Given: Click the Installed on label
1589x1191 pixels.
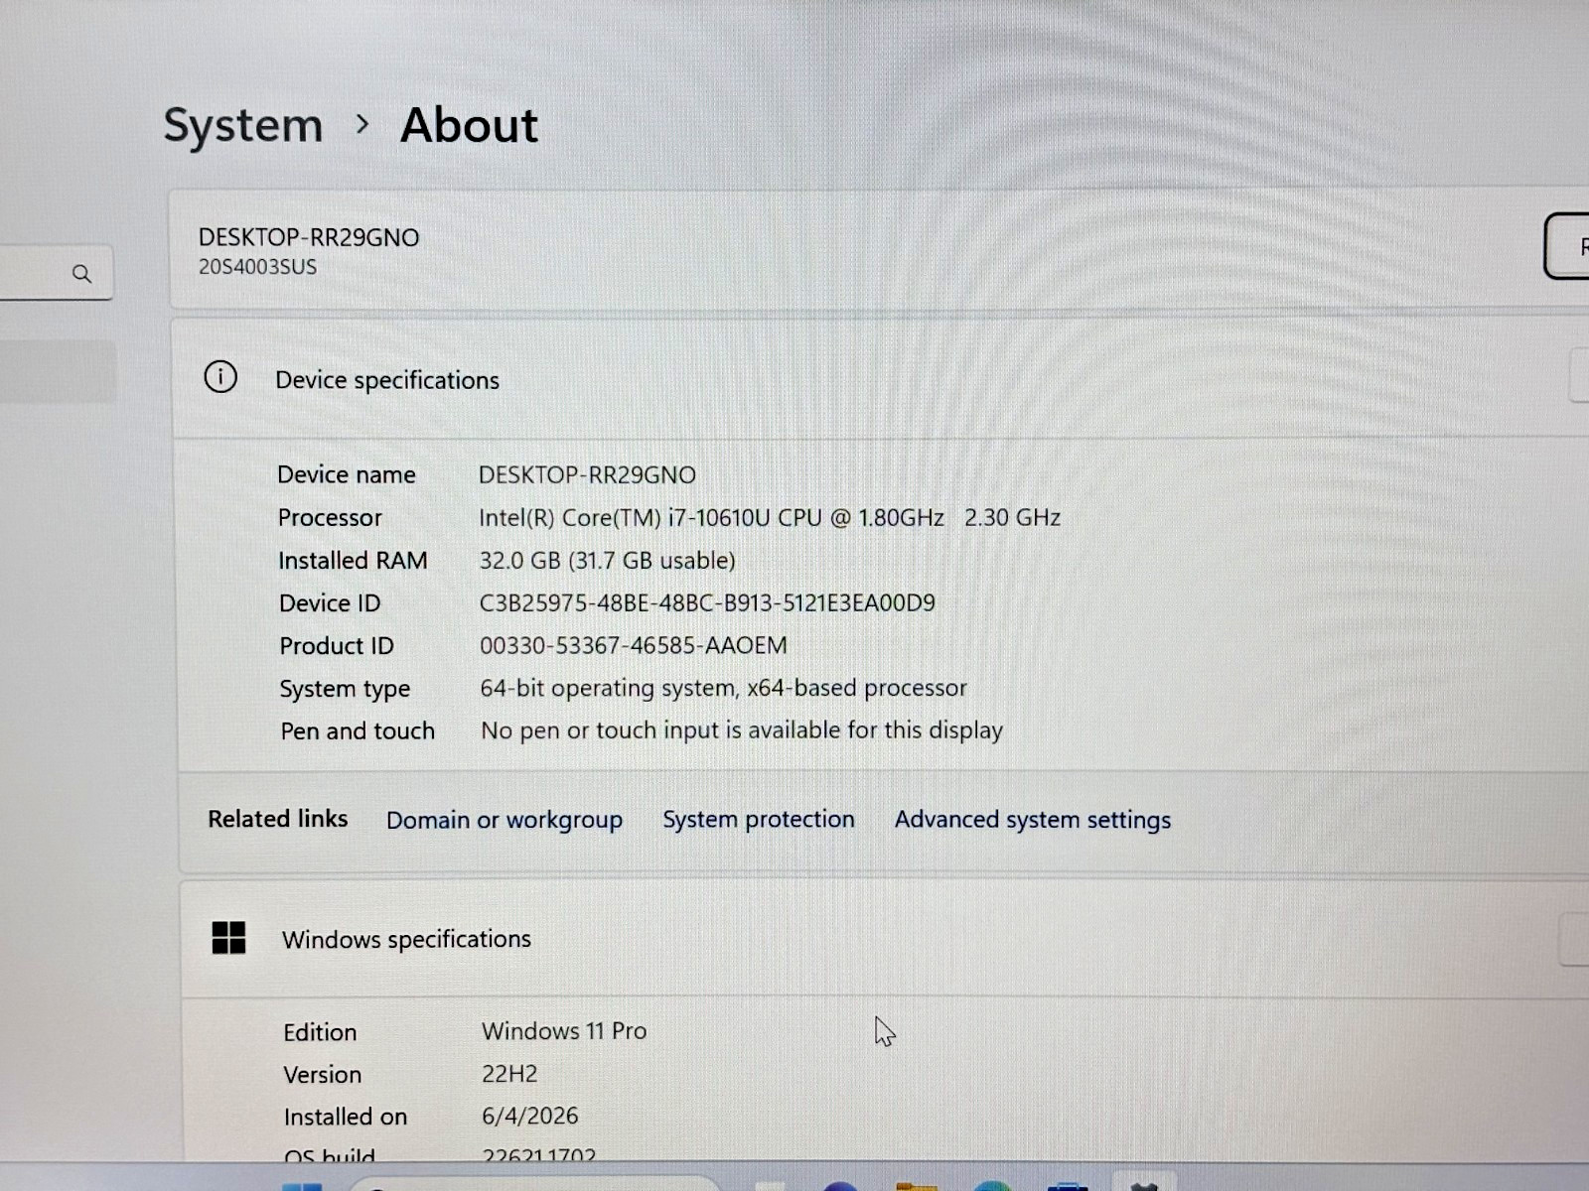Looking at the screenshot, I should click(x=346, y=1117).
